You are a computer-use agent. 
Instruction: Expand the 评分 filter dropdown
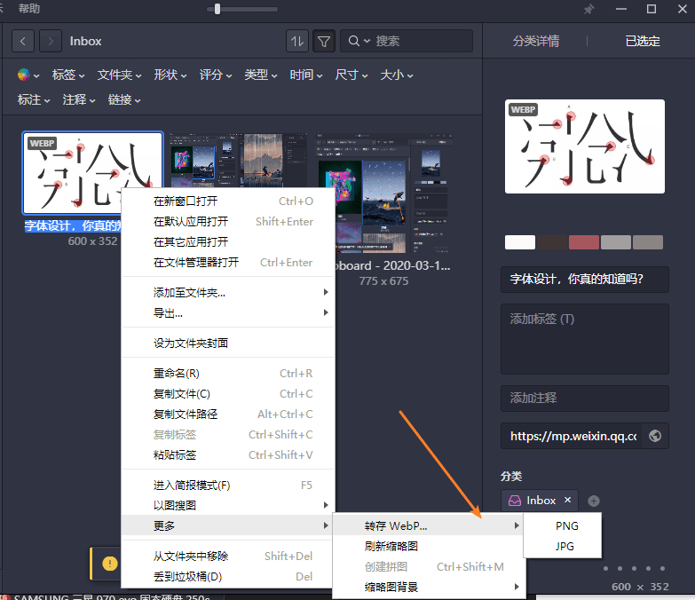click(216, 75)
